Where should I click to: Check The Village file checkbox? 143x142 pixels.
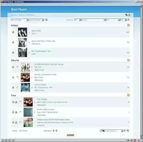click(x=20, y=102)
